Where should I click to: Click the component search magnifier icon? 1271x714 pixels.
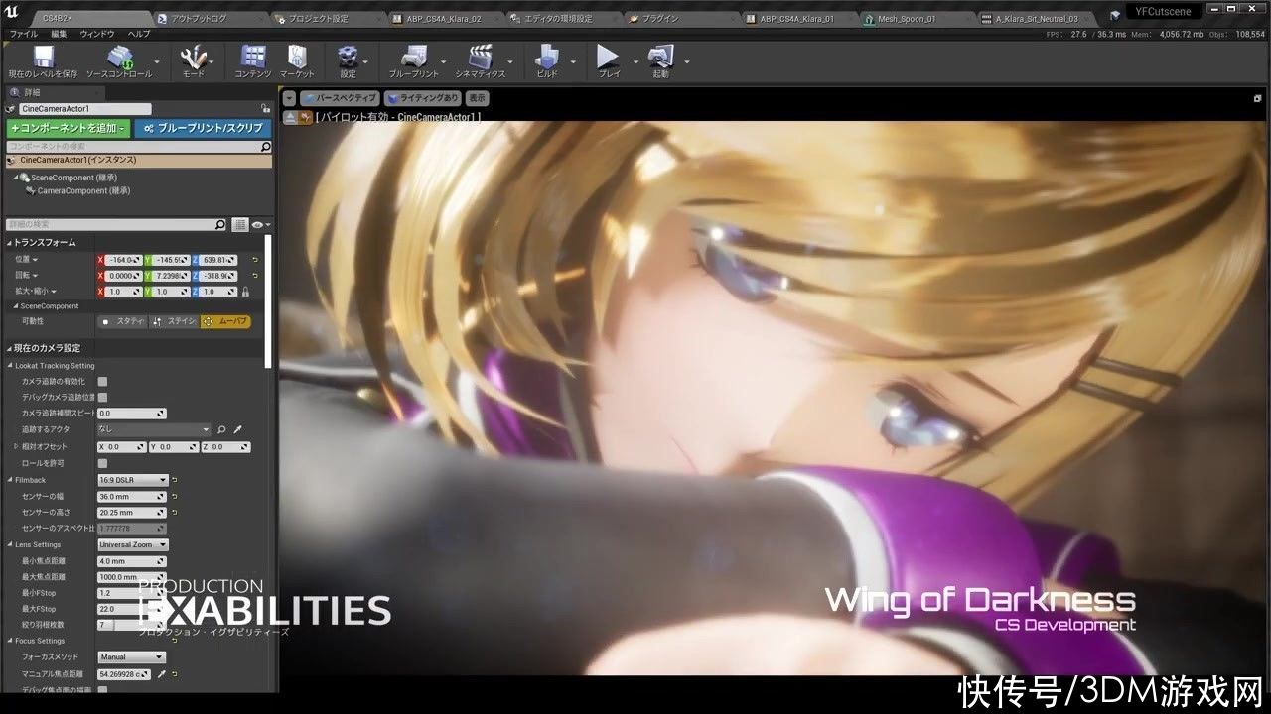tap(265, 147)
